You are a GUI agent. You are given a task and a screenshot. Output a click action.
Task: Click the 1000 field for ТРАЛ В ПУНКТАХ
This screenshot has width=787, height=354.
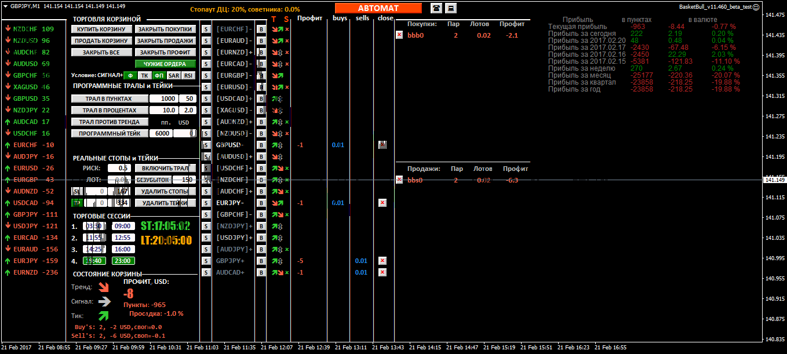click(x=163, y=98)
